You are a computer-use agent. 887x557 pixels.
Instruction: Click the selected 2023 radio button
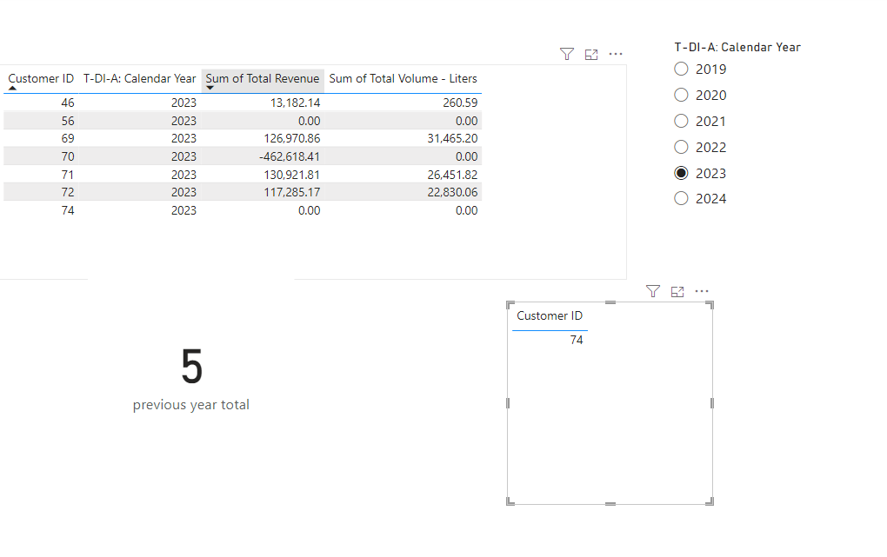pos(681,173)
